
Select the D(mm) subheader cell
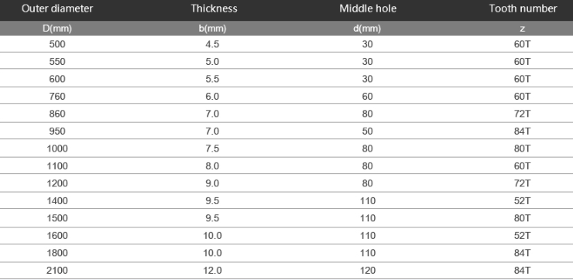(57, 29)
